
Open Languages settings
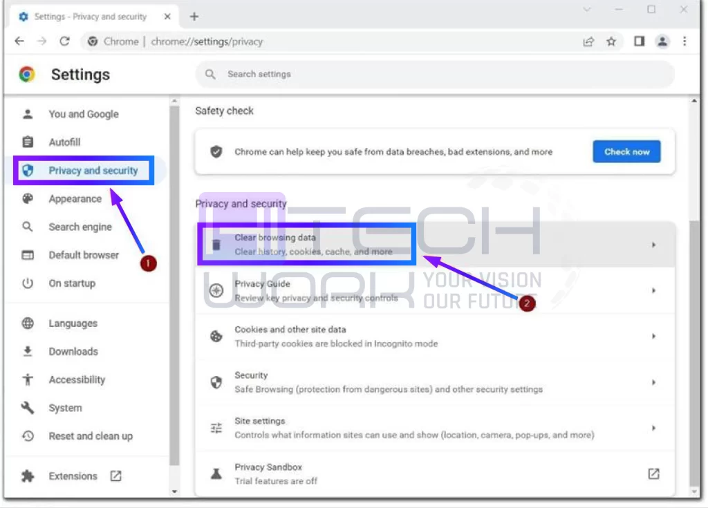pyautogui.click(x=73, y=323)
